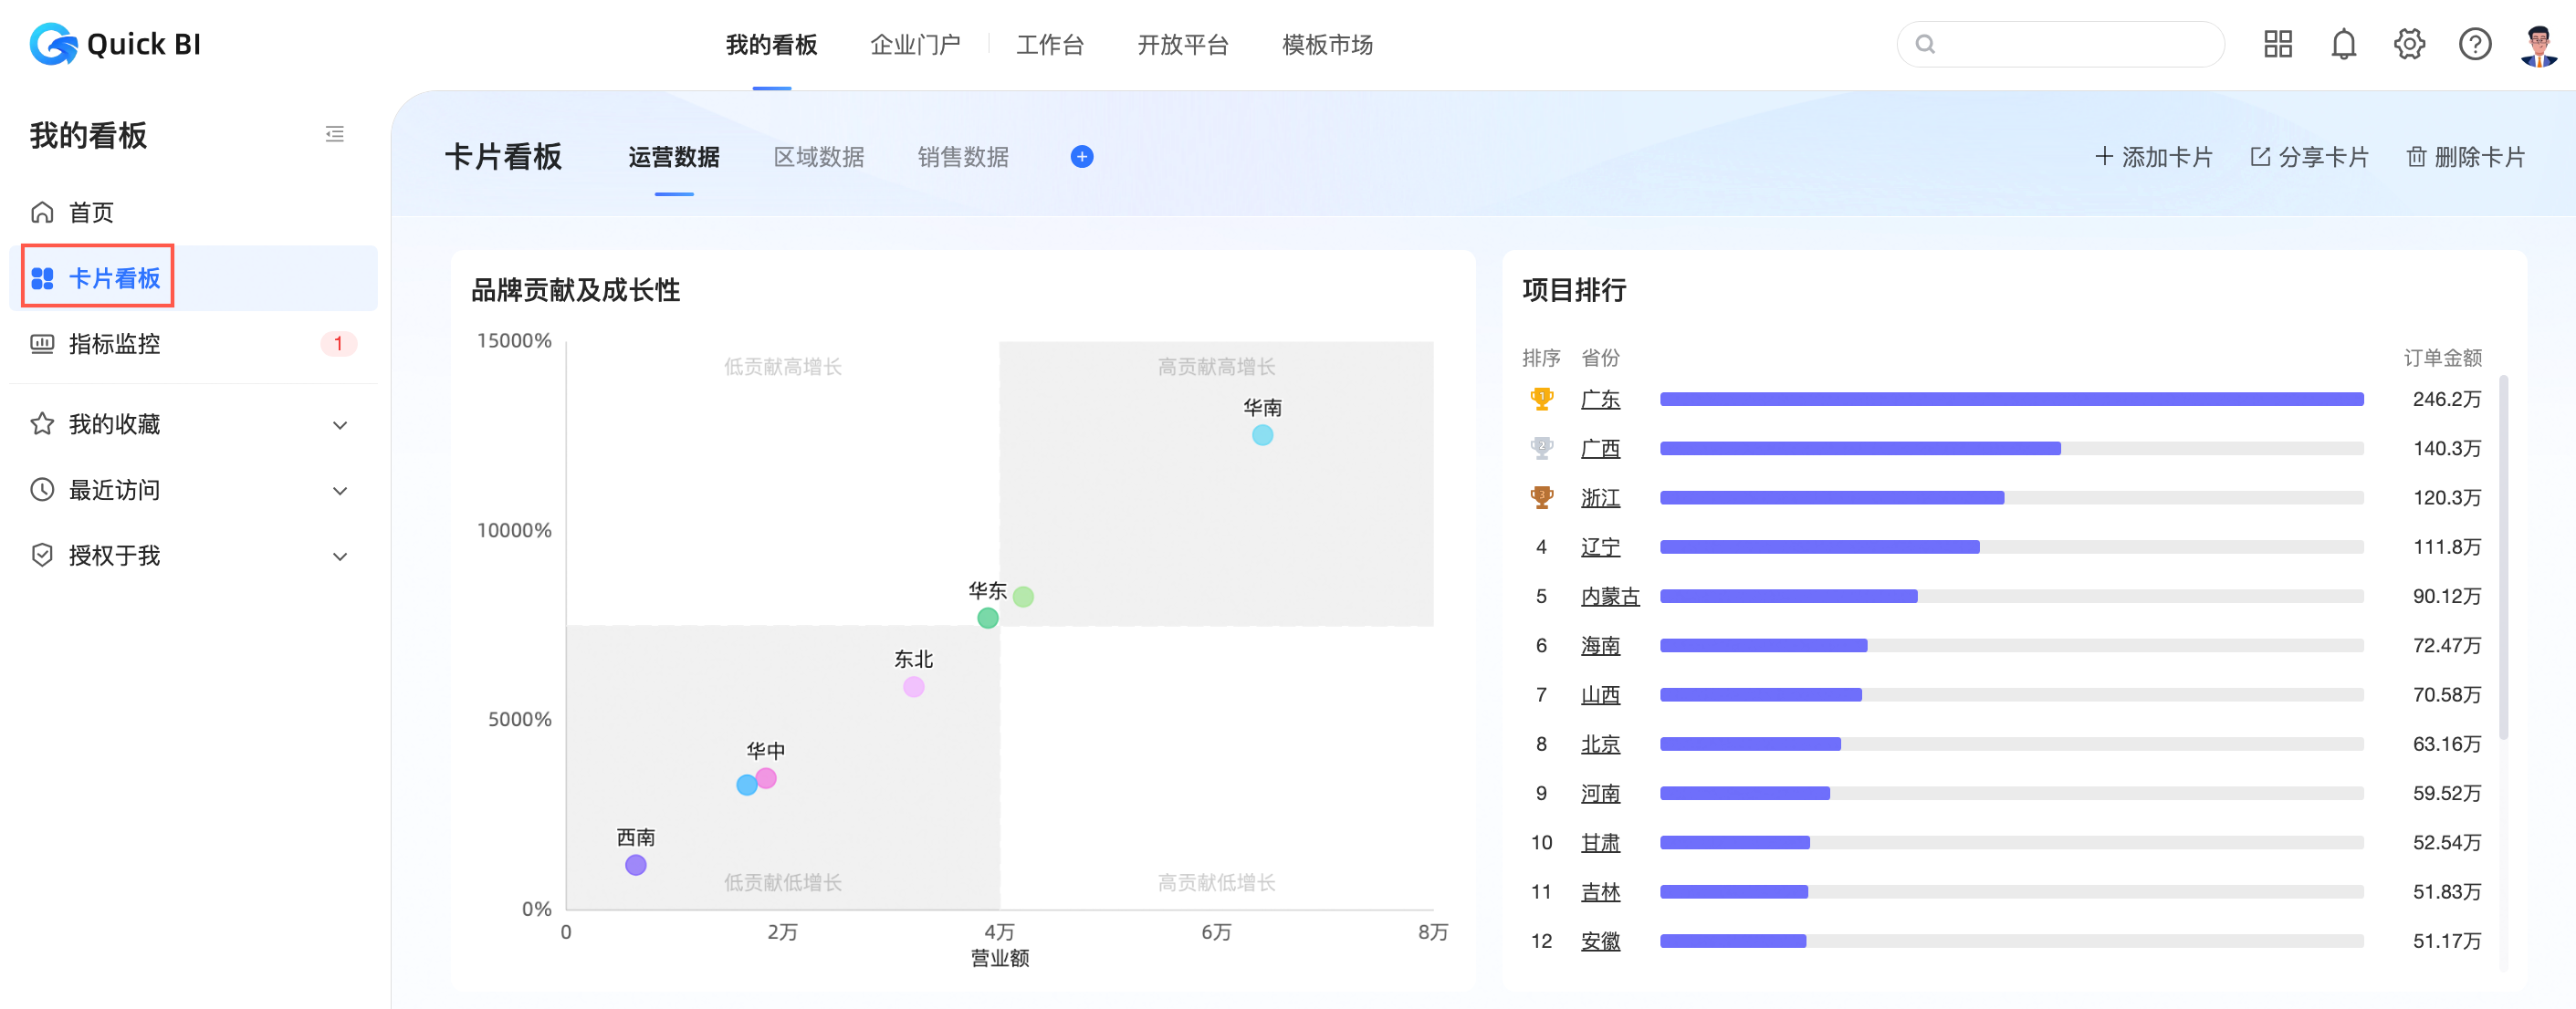Screen dimensions: 2576x1009
Task: Open 广东 province link in ranking
Action: click(x=1599, y=400)
